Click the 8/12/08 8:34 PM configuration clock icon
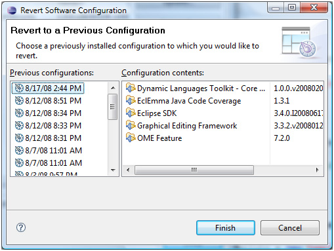 tap(19, 113)
